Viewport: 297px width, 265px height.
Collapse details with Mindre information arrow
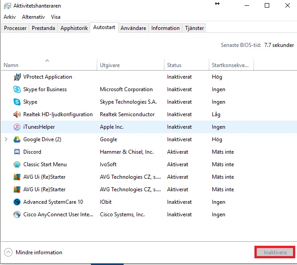(x=8, y=252)
